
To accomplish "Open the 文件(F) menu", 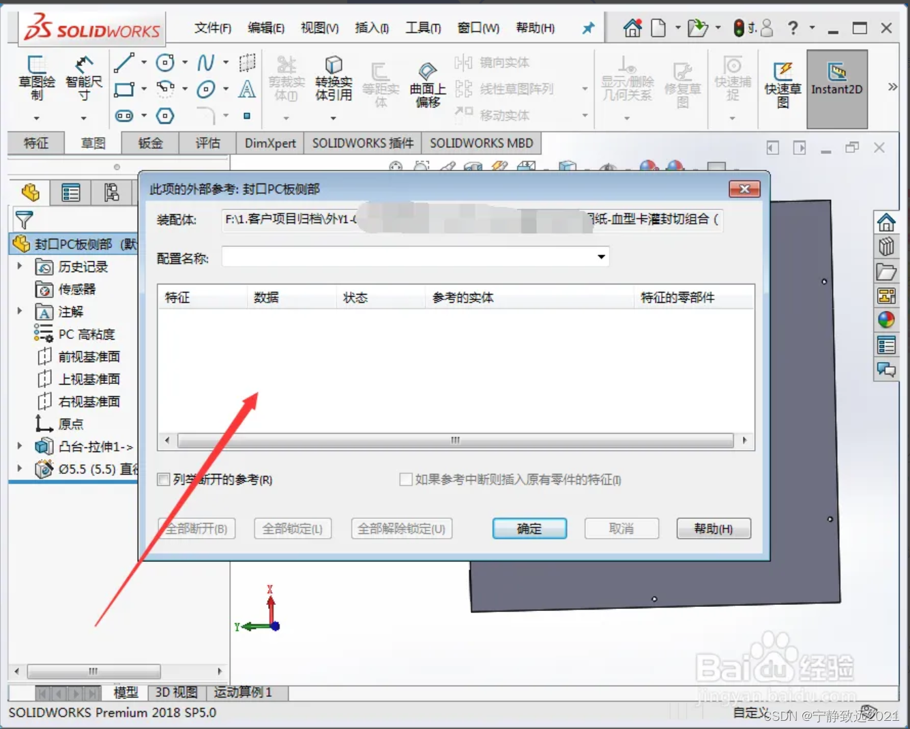I will click(x=212, y=28).
